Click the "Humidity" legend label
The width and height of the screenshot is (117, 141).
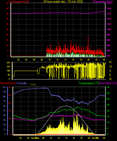coord(22,83)
